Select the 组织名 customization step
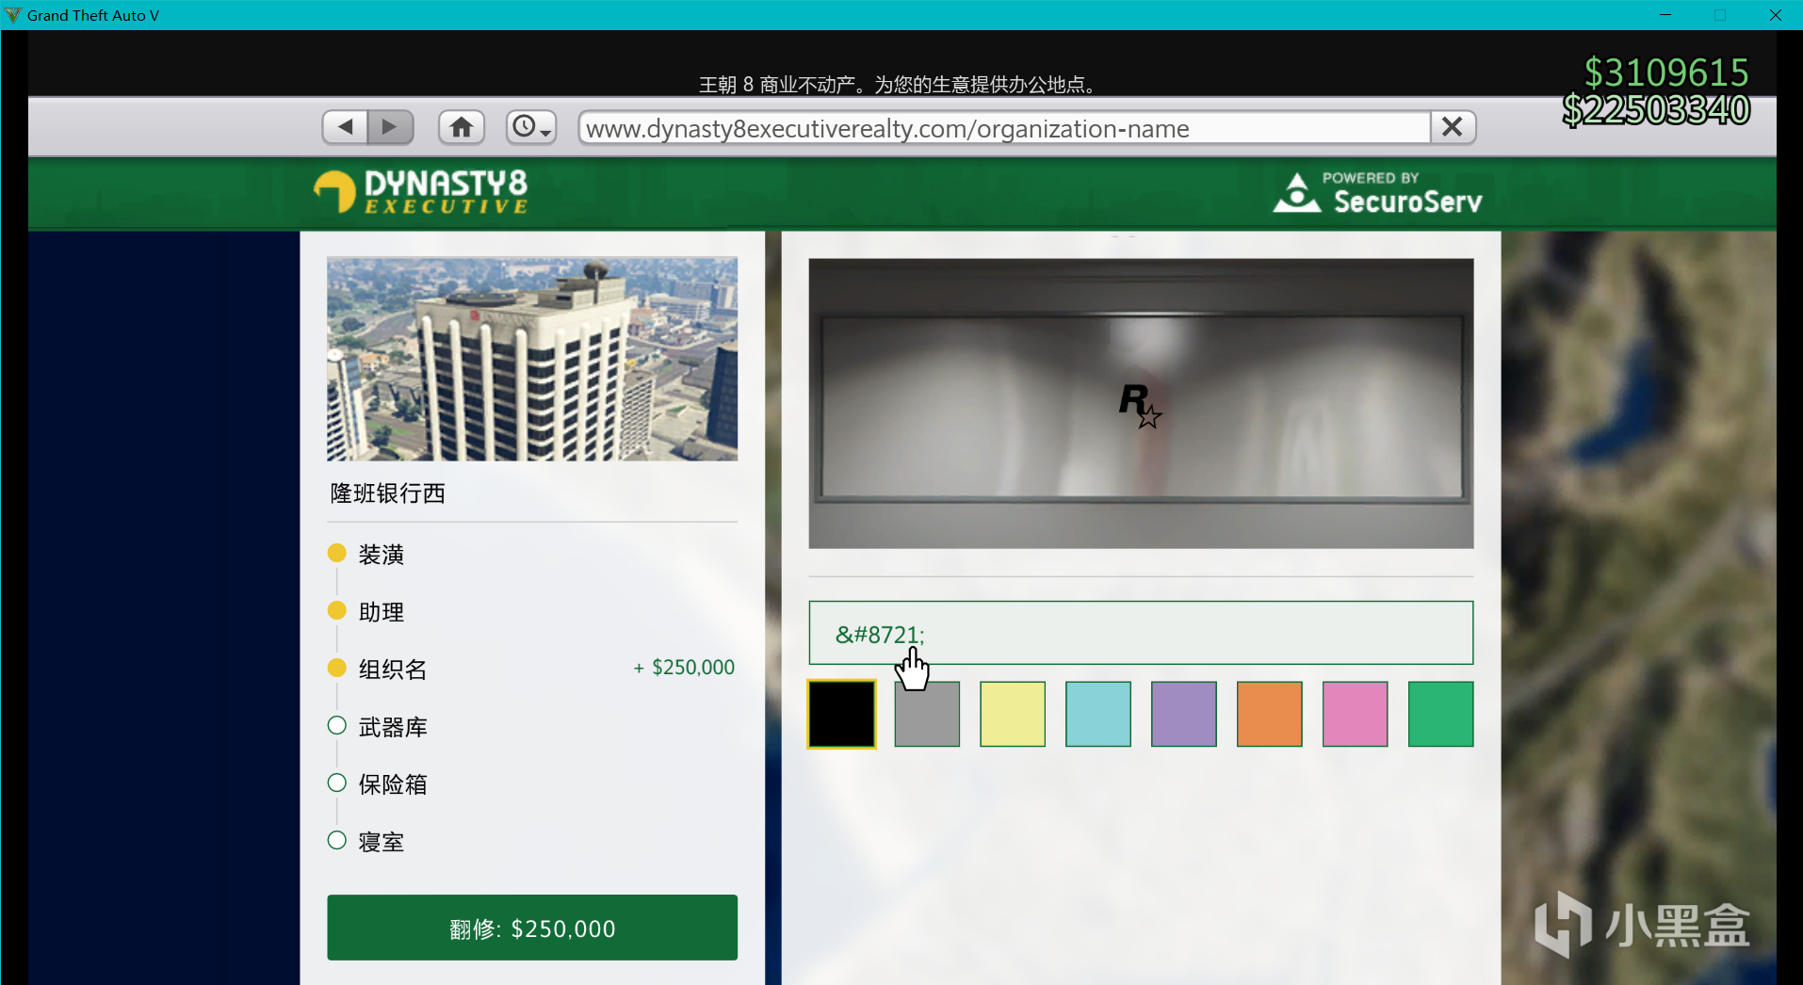Screen dimensions: 1803x985 (x=377, y=670)
